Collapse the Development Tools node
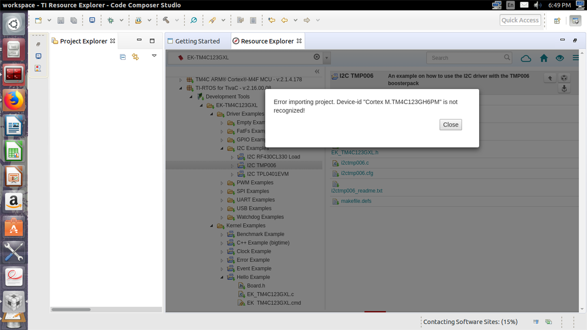 pyautogui.click(x=191, y=97)
